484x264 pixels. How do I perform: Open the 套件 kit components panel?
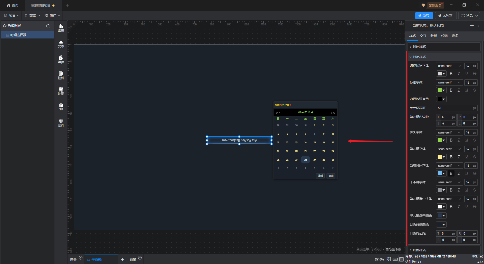coord(61,123)
